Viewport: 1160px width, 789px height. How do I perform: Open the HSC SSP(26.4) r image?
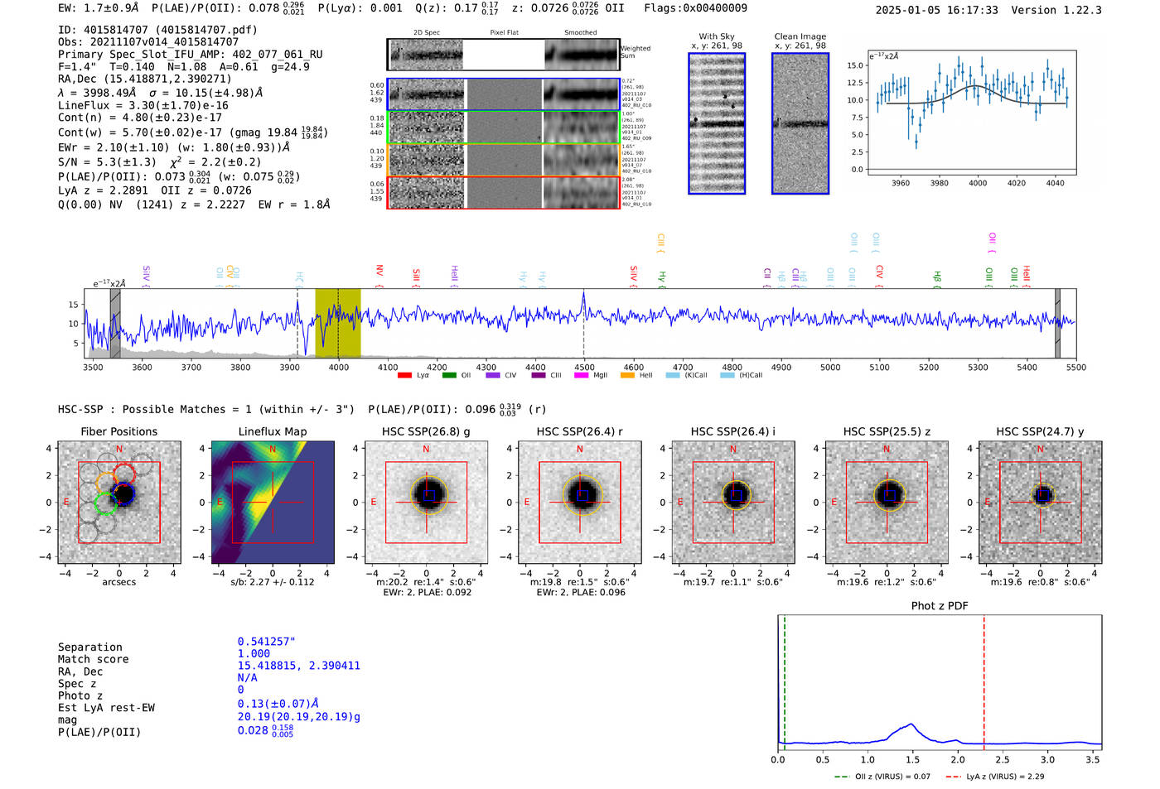pyautogui.click(x=580, y=503)
